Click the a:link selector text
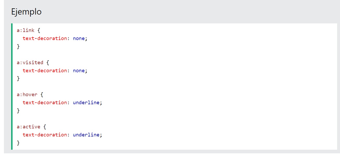 (26, 30)
